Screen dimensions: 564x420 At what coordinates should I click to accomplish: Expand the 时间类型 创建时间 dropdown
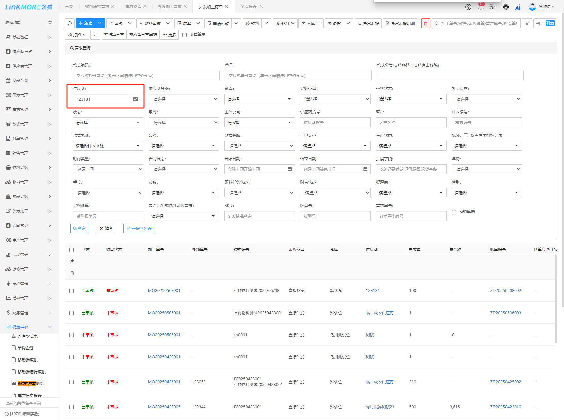coord(108,169)
